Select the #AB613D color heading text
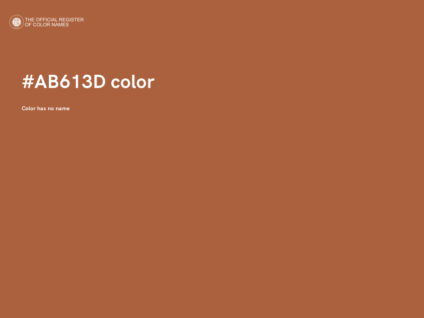Image resolution: width=424 pixels, height=318 pixels. coord(88,82)
